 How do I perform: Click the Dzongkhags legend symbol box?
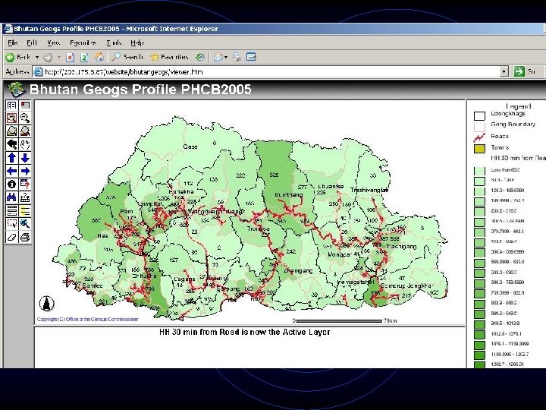(479, 115)
